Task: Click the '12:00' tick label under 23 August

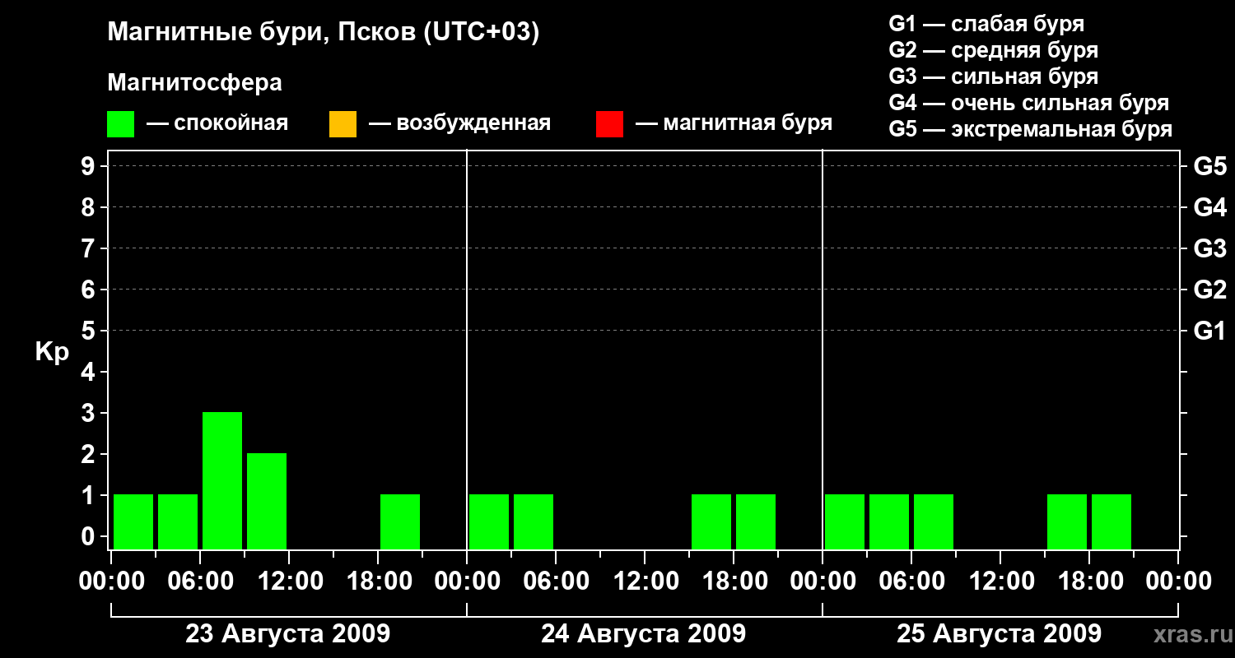Action: (x=289, y=582)
